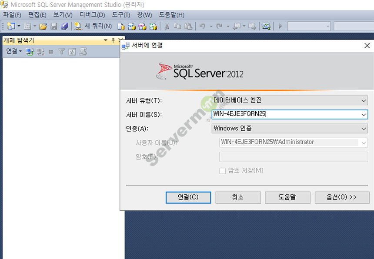Open the 디버그(D) menu

point(92,15)
